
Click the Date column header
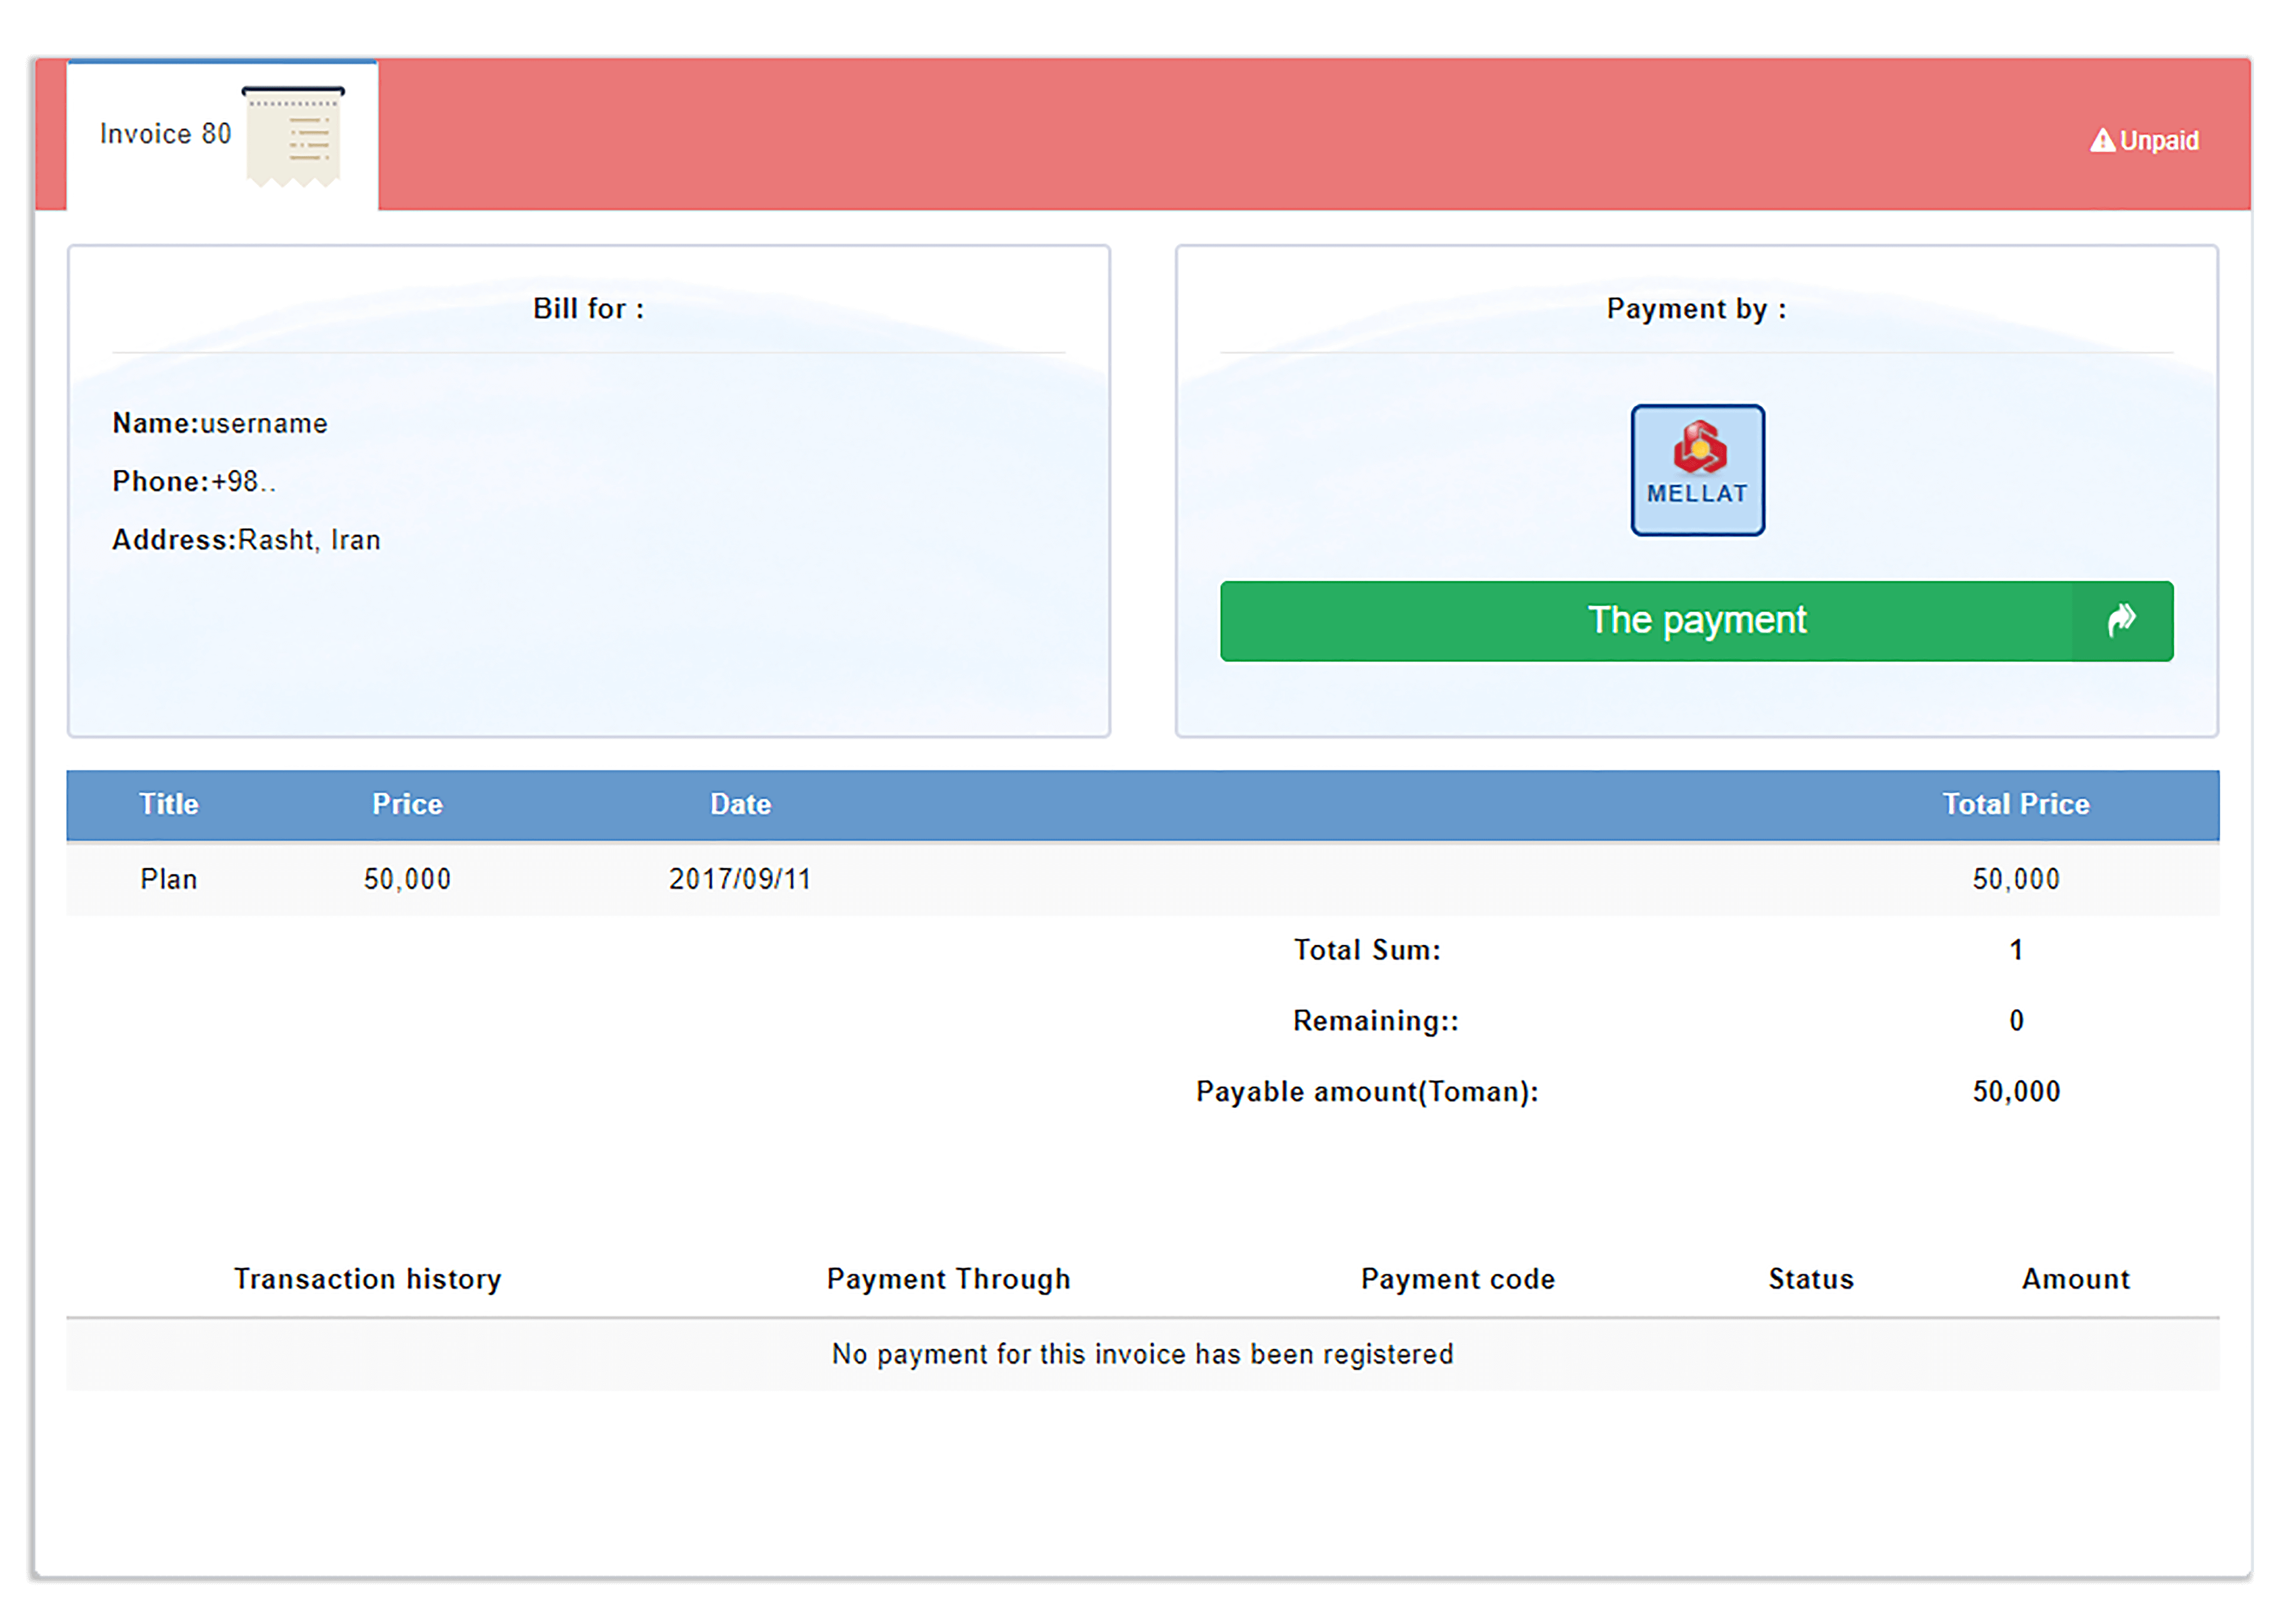(740, 804)
